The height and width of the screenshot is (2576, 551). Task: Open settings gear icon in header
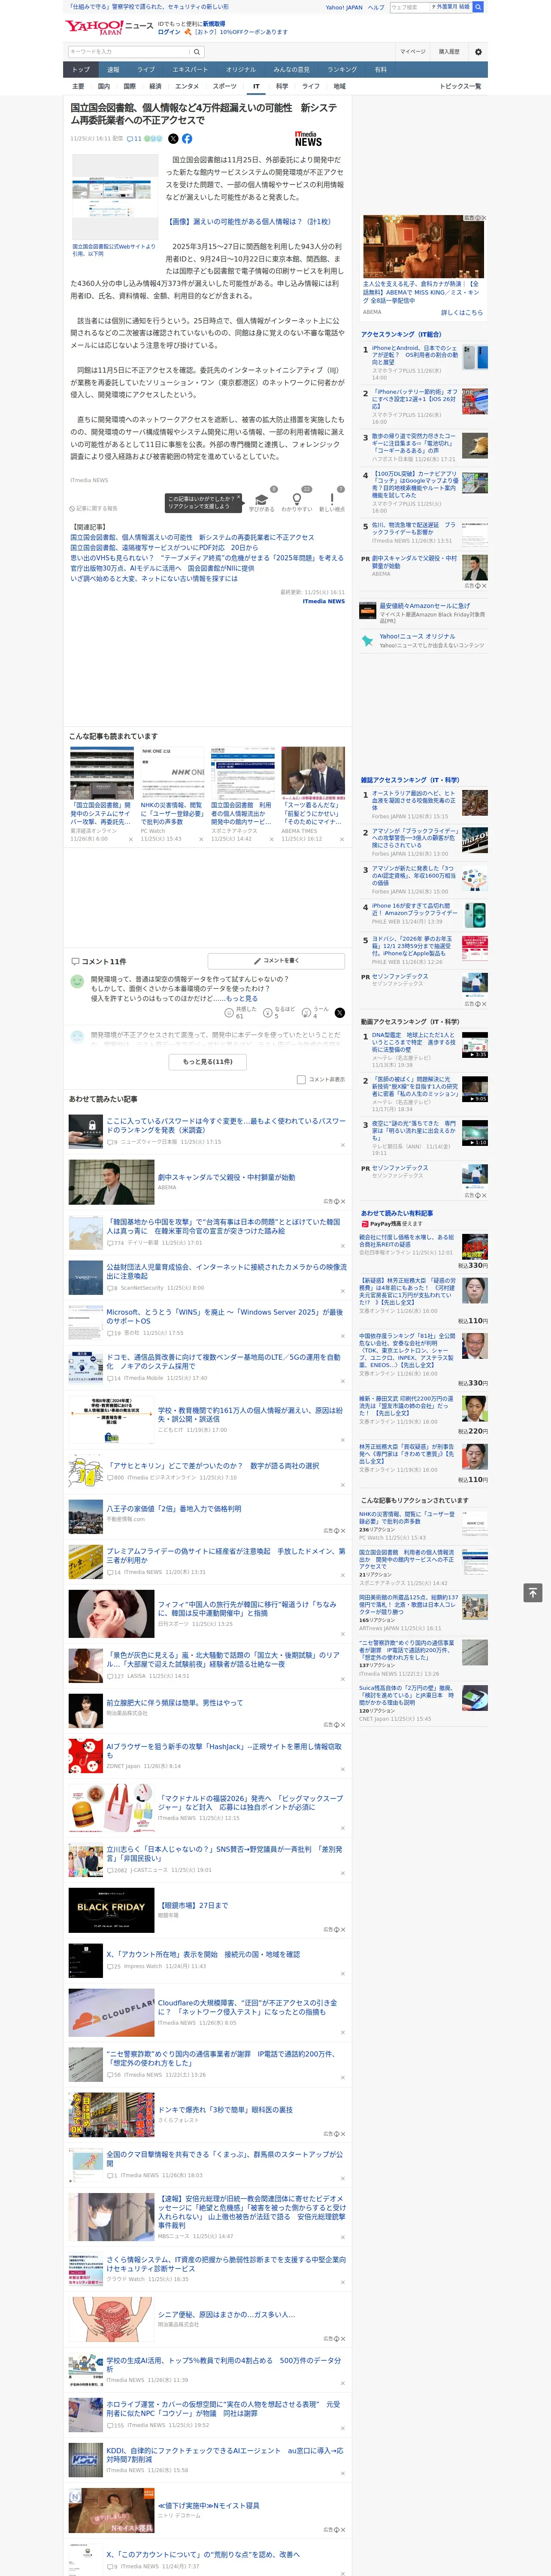point(478,52)
